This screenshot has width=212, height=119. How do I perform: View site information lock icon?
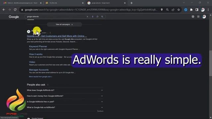[x=22, y=10]
